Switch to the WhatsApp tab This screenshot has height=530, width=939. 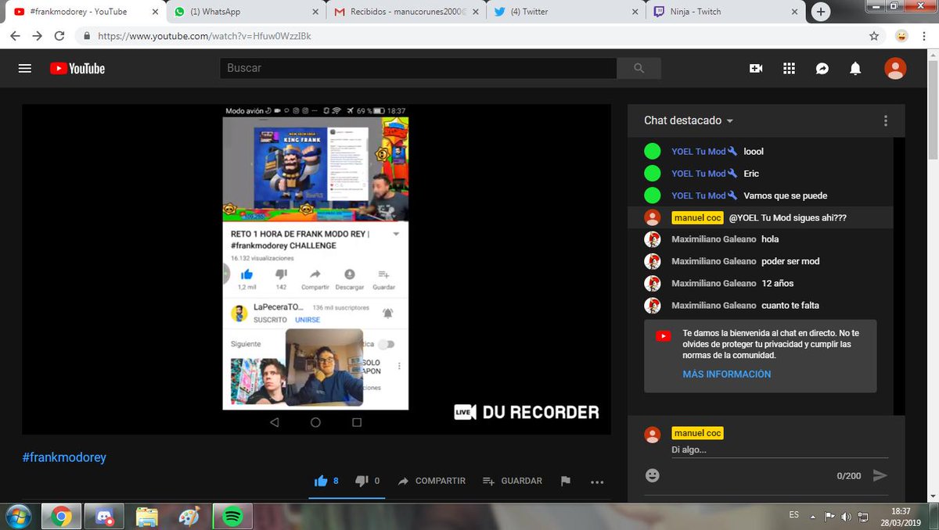246,12
